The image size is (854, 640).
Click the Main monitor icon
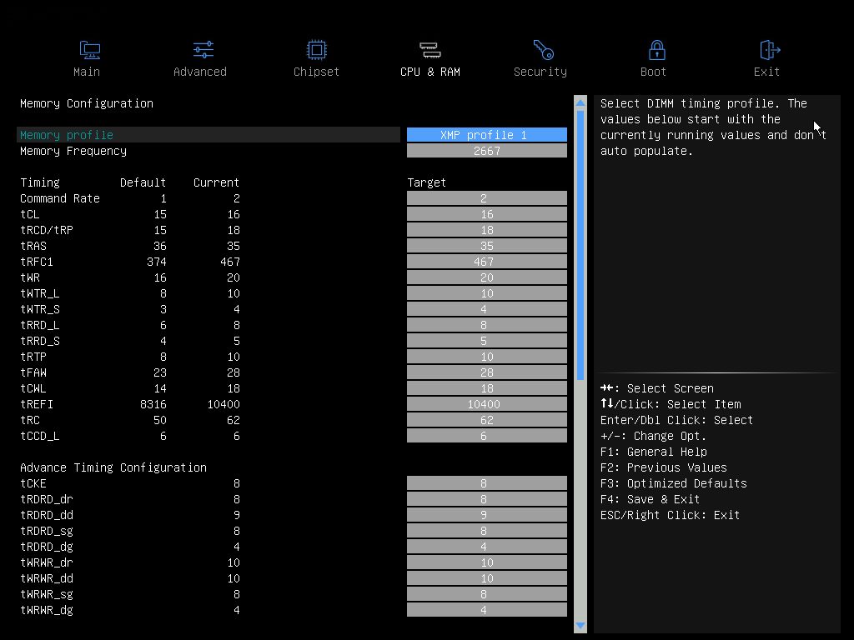89,50
